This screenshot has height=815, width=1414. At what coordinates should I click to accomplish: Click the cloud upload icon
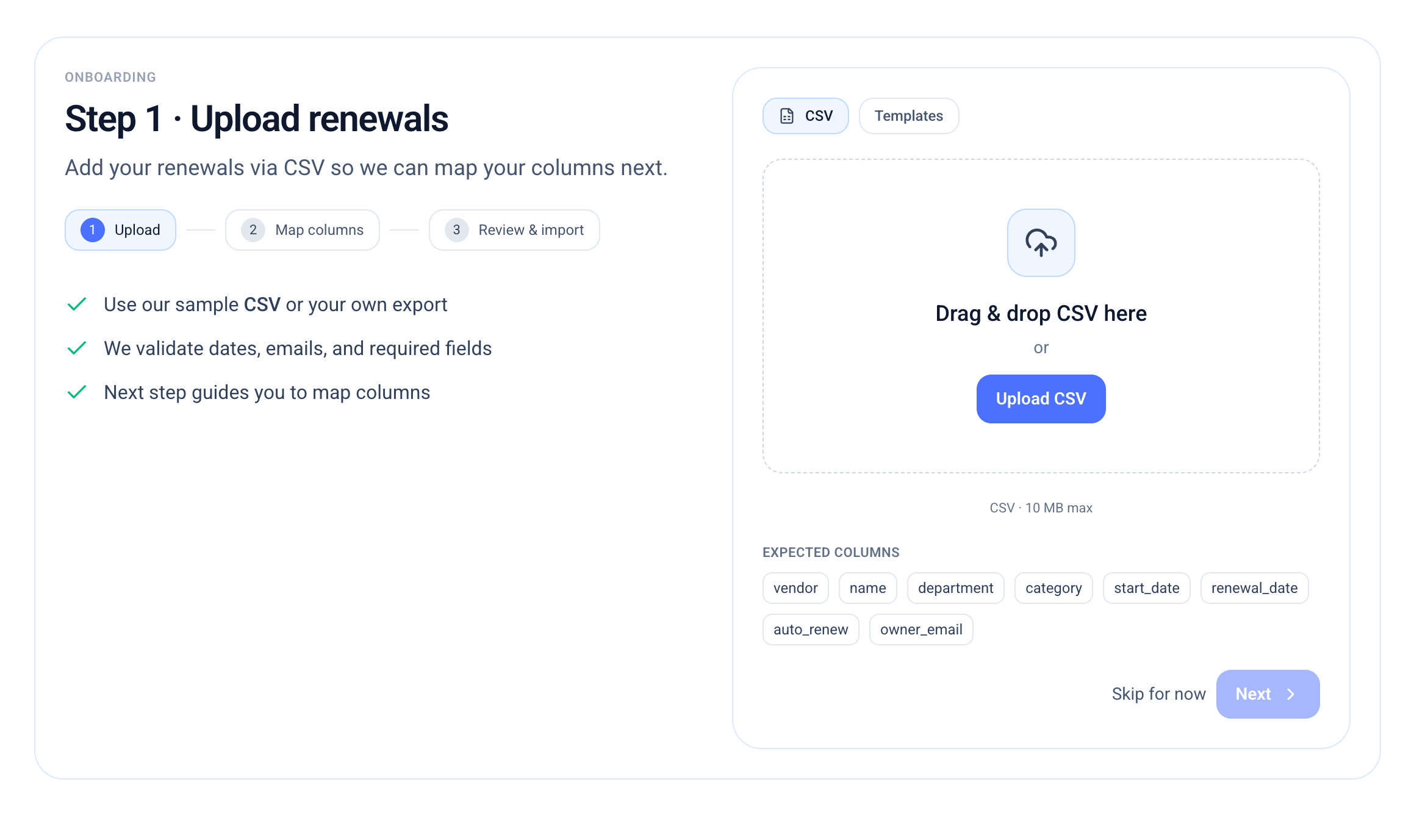(1041, 243)
